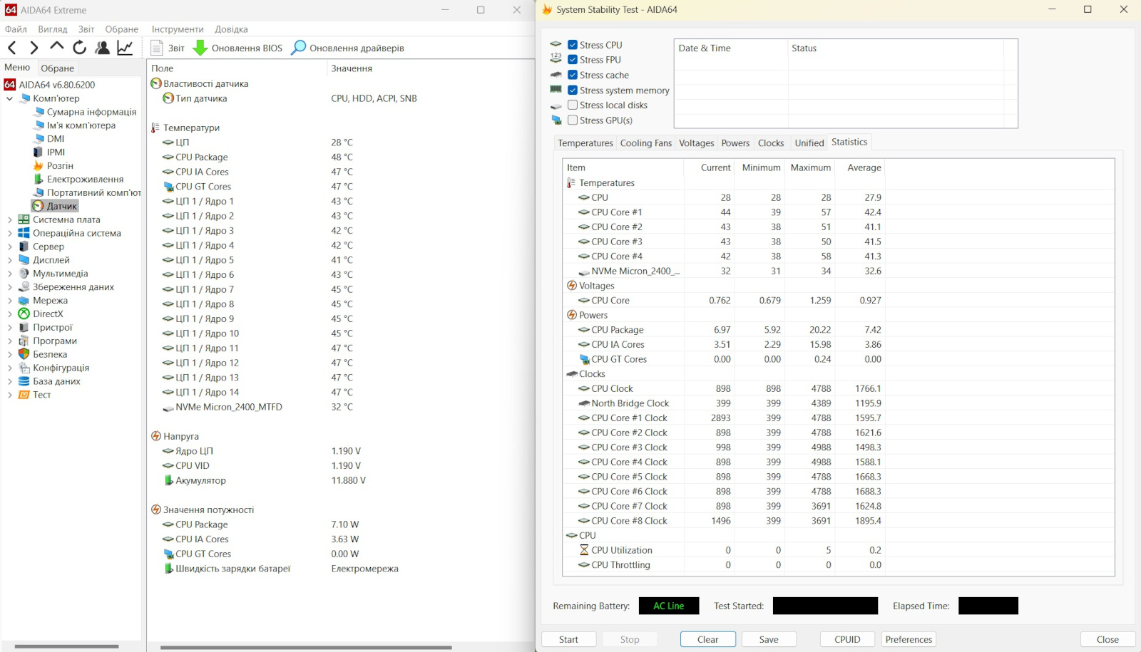
Task: Uncheck the Stress CPU checkbox
Action: click(x=573, y=45)
